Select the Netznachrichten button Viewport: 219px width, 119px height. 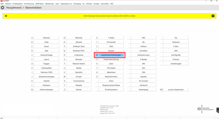pyautogui.click(x=111, y=77)
